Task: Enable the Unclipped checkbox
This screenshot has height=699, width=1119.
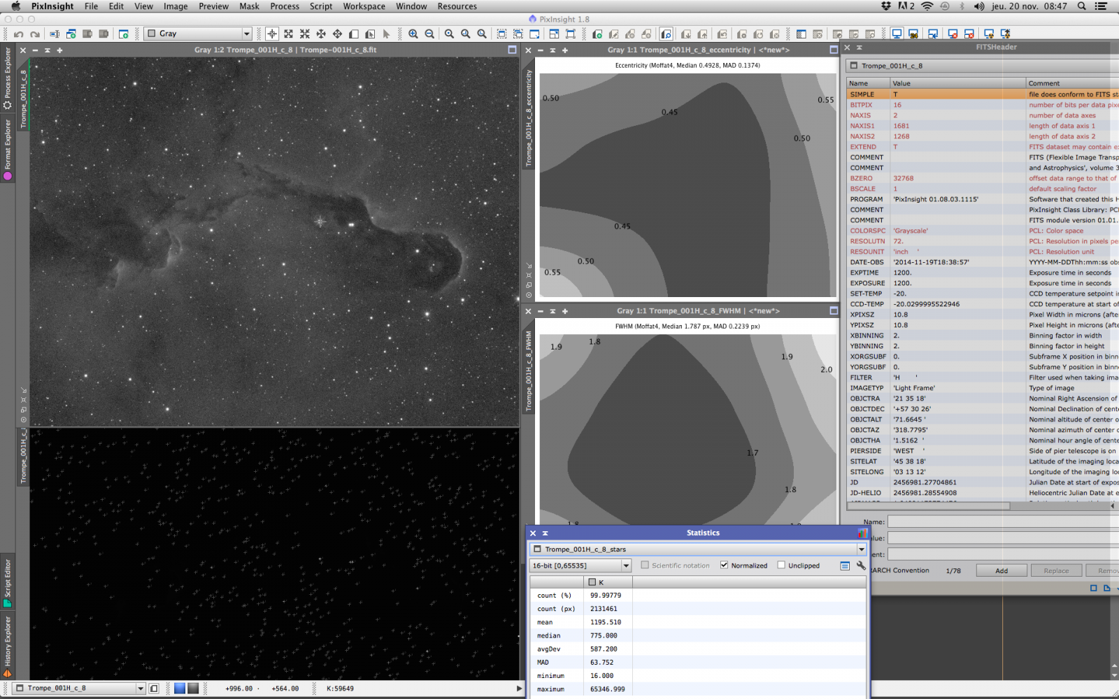Action: point(781,565)
